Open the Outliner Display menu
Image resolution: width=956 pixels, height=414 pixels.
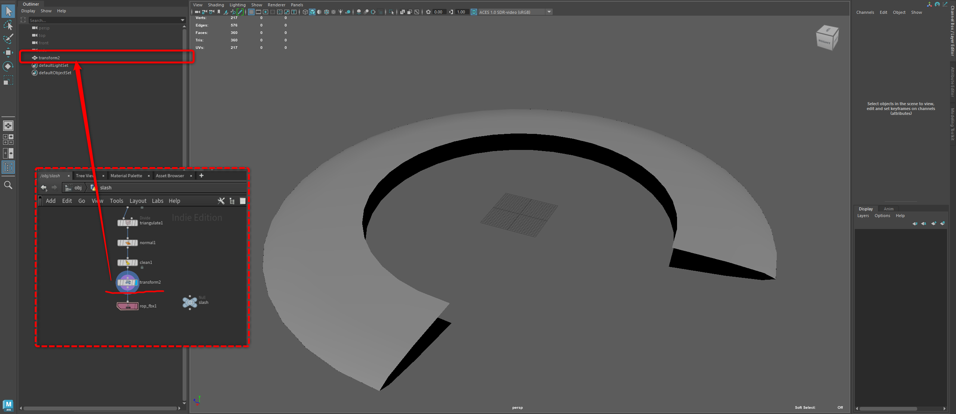pyautogui.click(x=28, y=11)
